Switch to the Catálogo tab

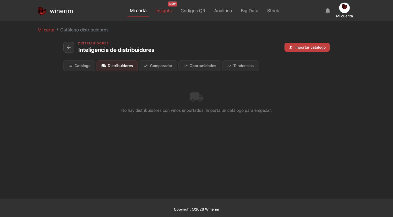tap(79, 66)
